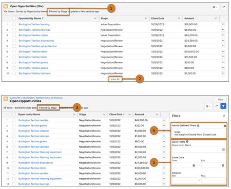Open Burlington Textiles softener opportunity link
This screenshot has height=189, width=231.
pyautogui.click(x=34, y=131)
